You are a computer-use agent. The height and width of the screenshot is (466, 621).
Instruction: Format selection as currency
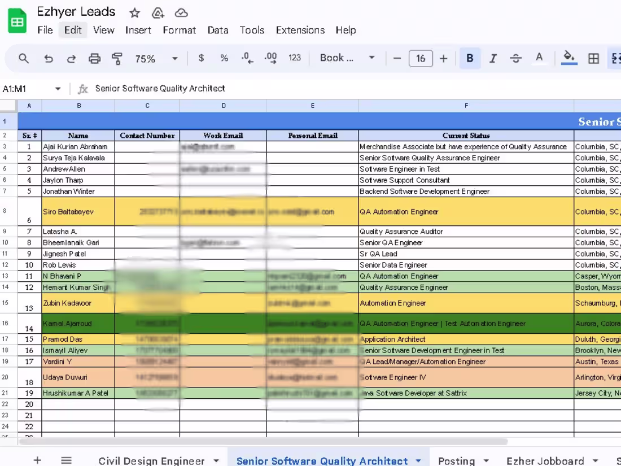tap(201, 58)
